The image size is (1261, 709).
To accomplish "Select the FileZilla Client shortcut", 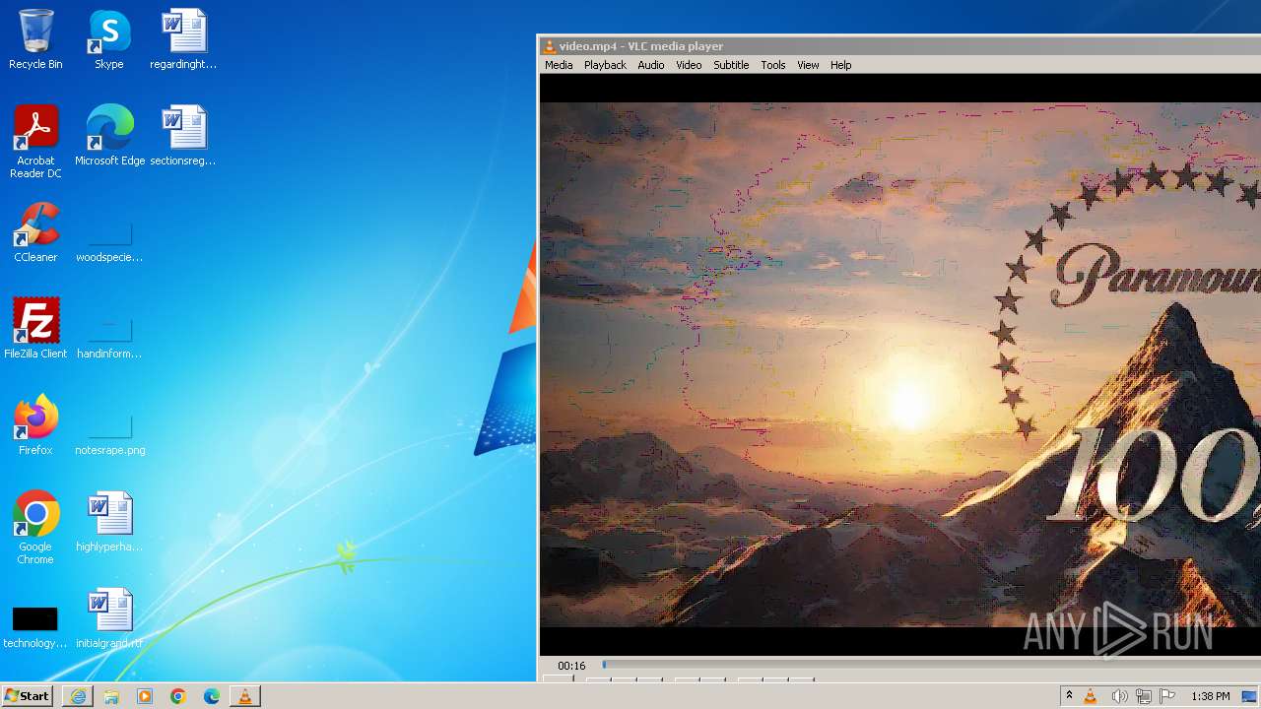I will pos(35,329).
